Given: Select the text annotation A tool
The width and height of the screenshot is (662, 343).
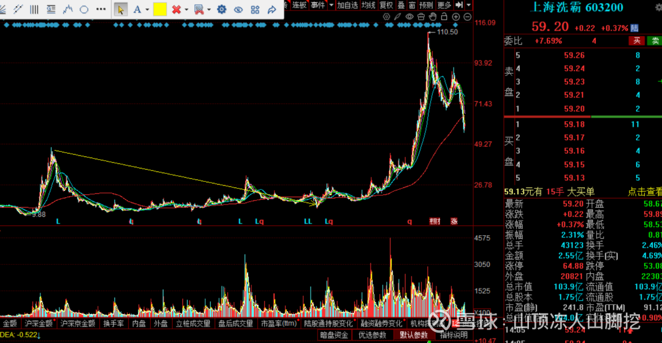Looking at the screenshot, I should (137, 9).
